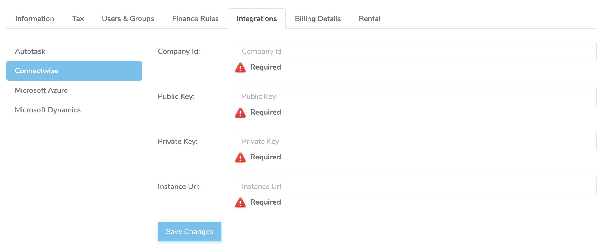The width and height of the screenshot is (603, 252).
Task: Click the Save Changes button
Action: coord(189,231)
